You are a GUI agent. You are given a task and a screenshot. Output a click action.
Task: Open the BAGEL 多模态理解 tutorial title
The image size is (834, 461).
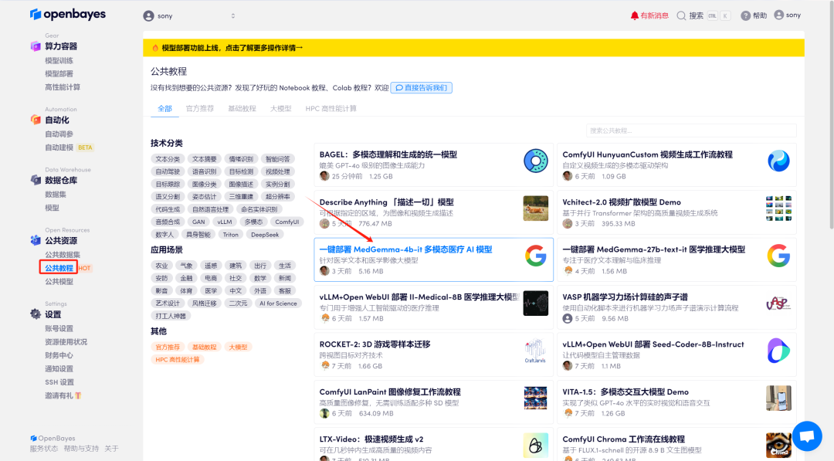click(388, 154)
